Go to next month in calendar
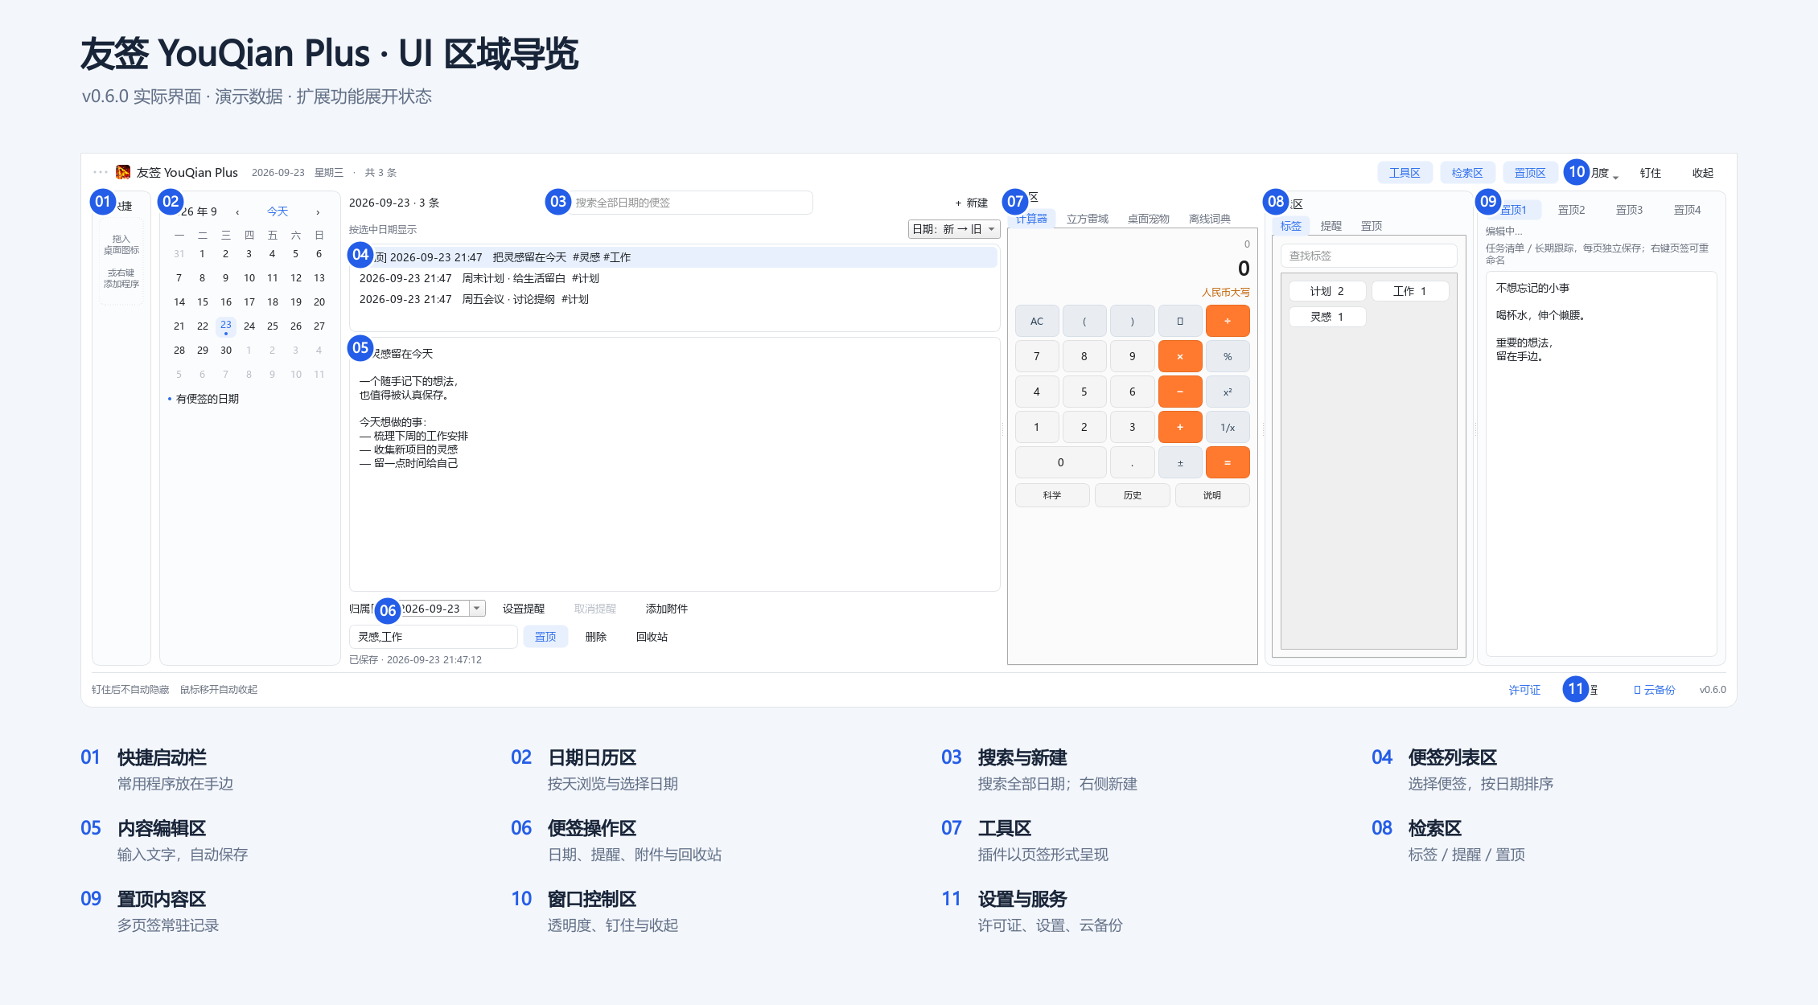This screenshot has height=1005, width=1818. point(318,212)
